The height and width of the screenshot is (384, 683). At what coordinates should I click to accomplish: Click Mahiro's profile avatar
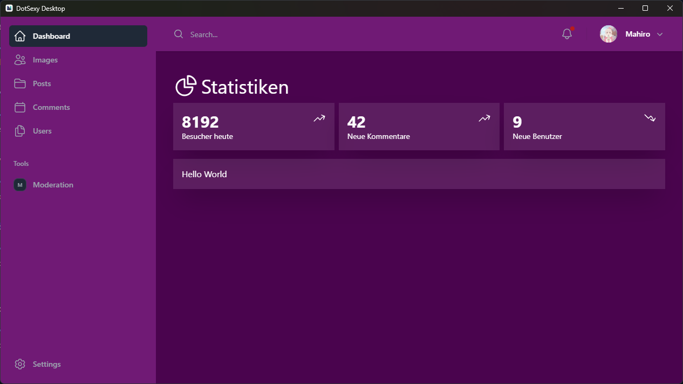609,34
